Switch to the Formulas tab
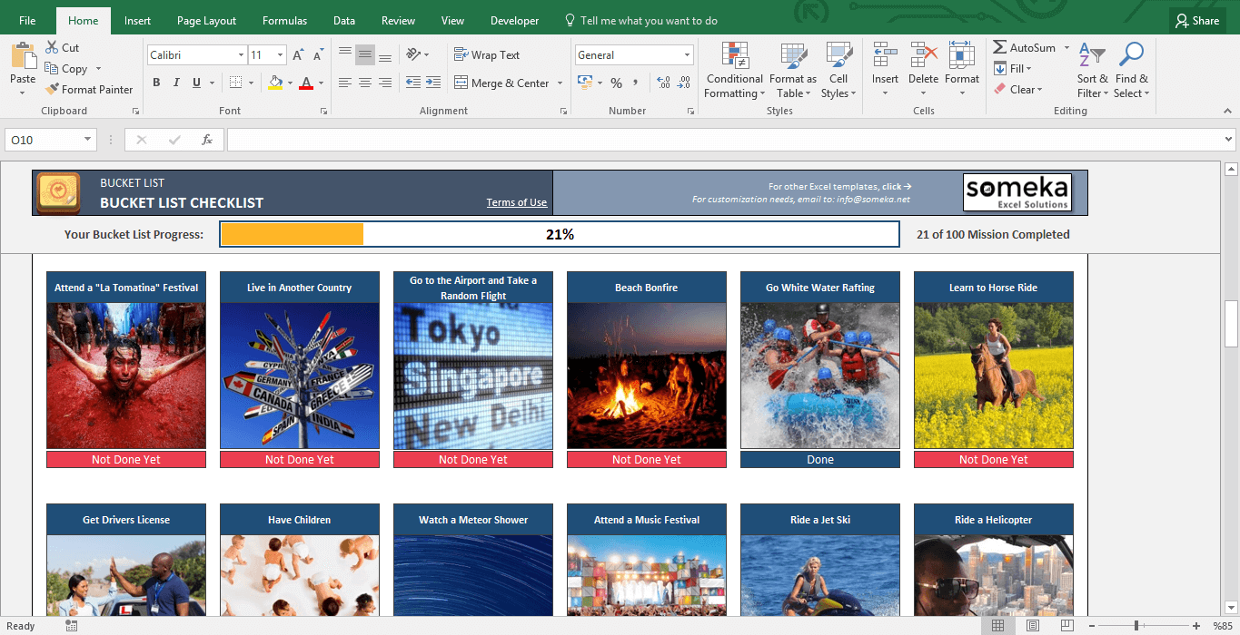Viewport: 1240px width, 635px height. tap(284, 20)
